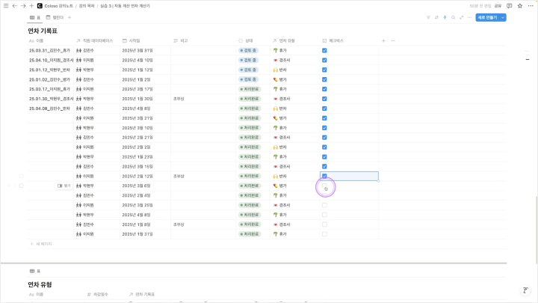Image resolution: width=538 pixels, height=303 pixels.
Task: Check the box in 2025년 3월 6일 row
Action: pyautogui.click(x=324, y=186)
